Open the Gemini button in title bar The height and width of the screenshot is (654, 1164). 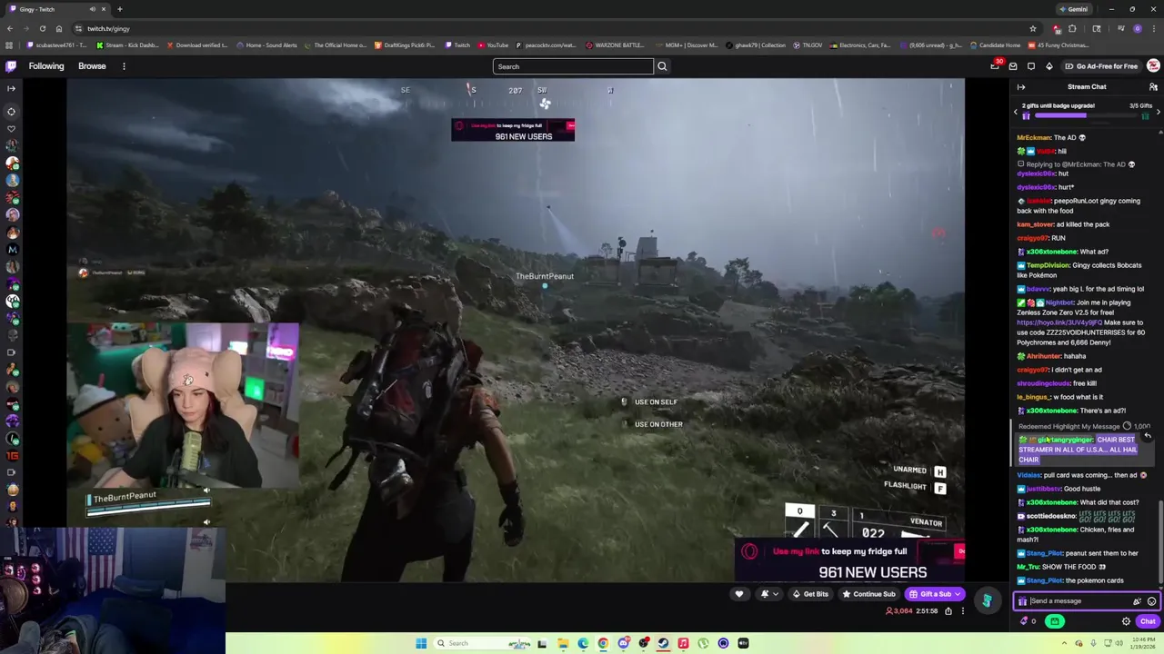click(1074, 9)
